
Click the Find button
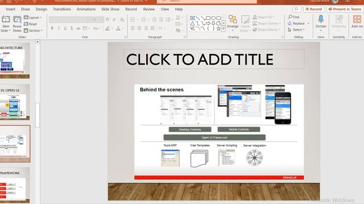[x=293, y=17]
